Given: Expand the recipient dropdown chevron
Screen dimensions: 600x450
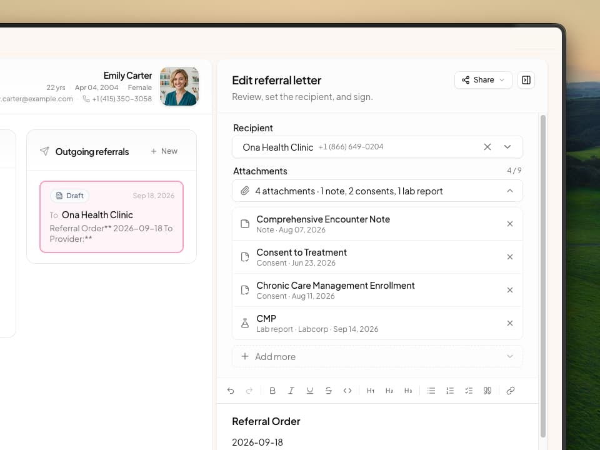Looking at the screenshot, I should pos(507,147).
